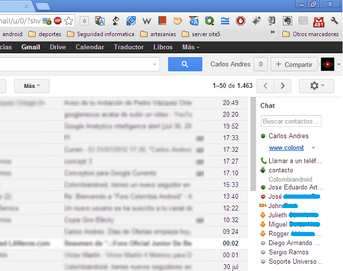Open chat with the contacto entry
Image resolution: width=343 pixels, height=271 pixels.
pyautogui.click(x=276, y=170)
